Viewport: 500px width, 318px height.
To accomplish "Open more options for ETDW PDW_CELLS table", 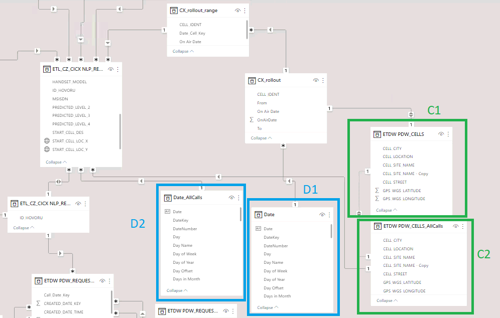I will click(x=448, y=134).
